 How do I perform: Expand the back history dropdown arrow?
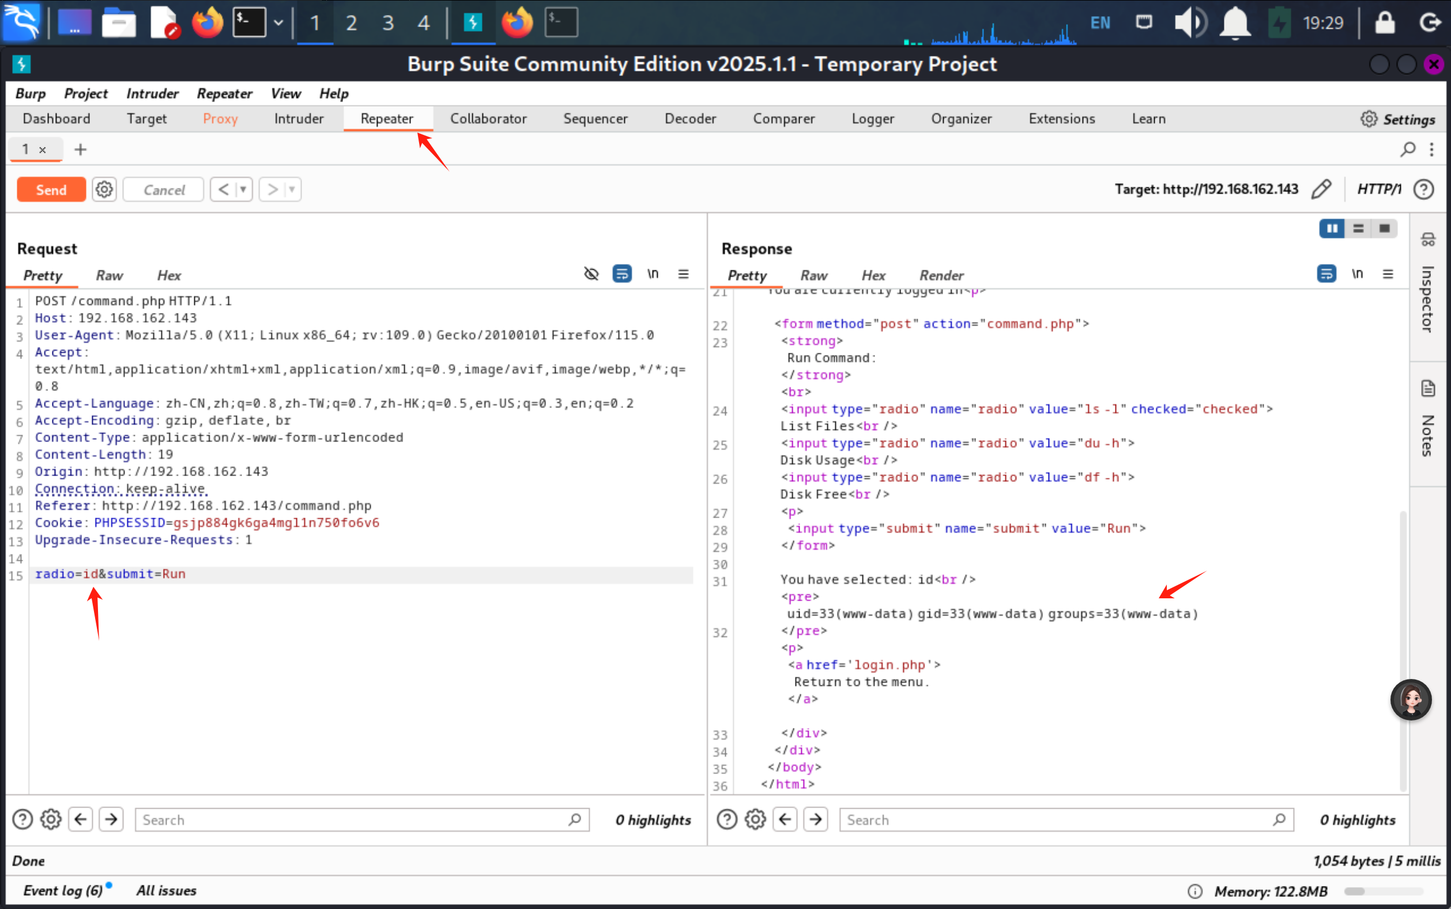coord(243,190)
